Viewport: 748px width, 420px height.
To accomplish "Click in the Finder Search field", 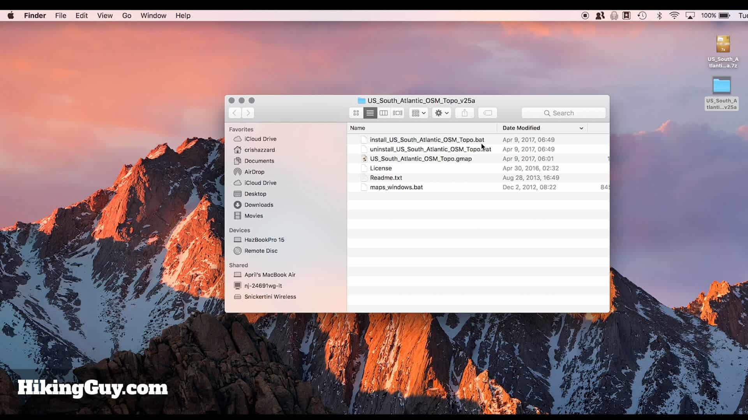I will [x=563, y=113].
